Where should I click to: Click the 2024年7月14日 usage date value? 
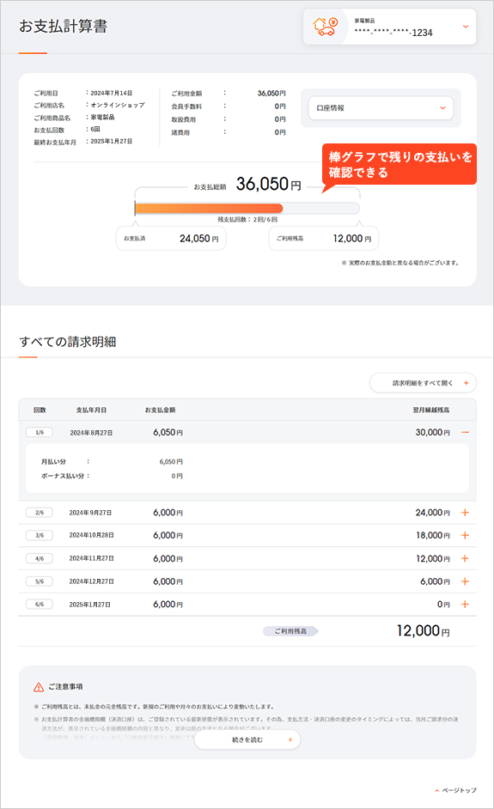coord(112,93)
